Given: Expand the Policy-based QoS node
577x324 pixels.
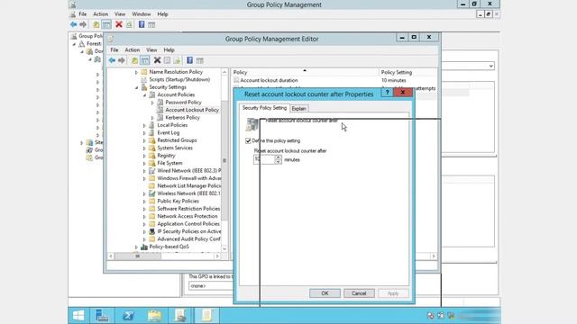Looking at the screenshot, I should pos(136,247).
